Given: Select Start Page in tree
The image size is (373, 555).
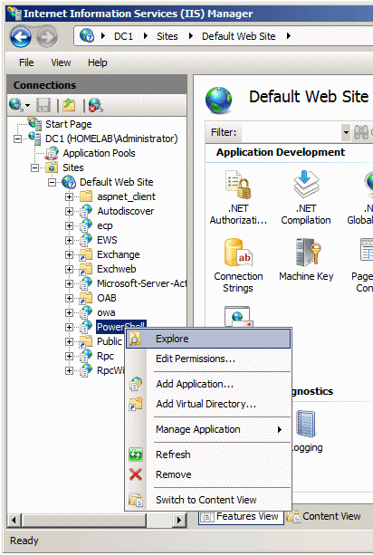Looking at the screenshot, I should click(69, 124).
